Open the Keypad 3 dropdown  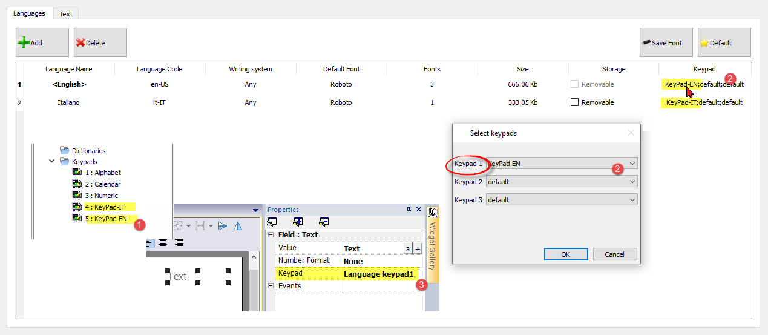coord(632,200)
